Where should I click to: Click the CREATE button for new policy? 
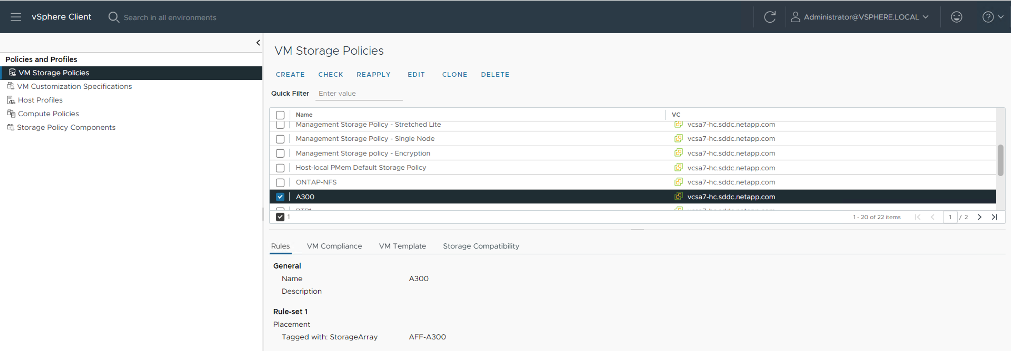point(290,74)
